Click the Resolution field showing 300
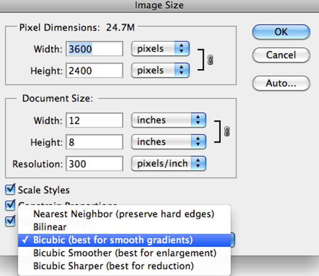The image size is (319, 276). tap(95, 163)
